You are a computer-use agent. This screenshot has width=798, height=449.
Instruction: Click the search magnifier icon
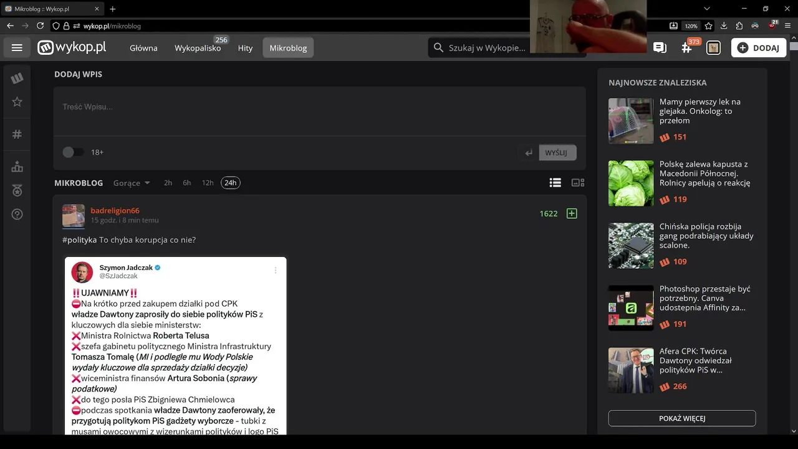coord(438,47)
